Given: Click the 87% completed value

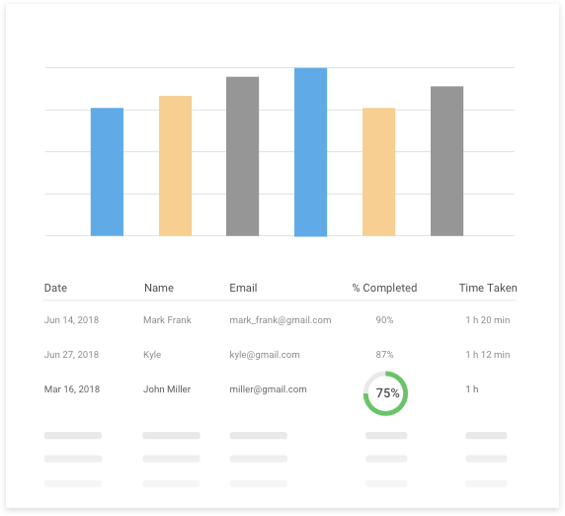Looking at the screenshot, I should coord(384,355).
